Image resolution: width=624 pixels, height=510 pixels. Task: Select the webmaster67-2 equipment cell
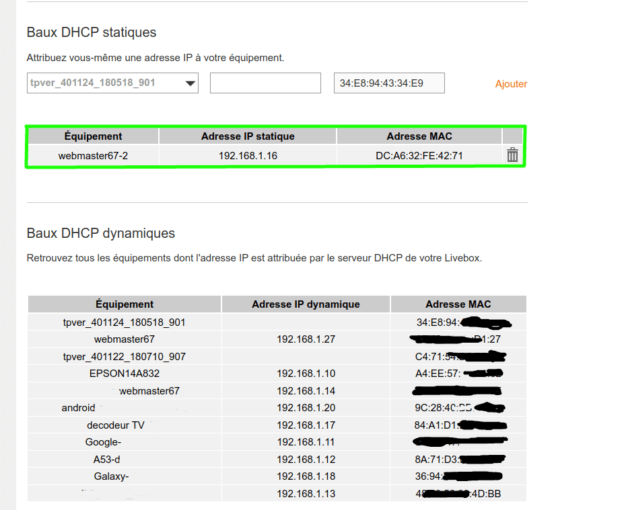point(93,156)
